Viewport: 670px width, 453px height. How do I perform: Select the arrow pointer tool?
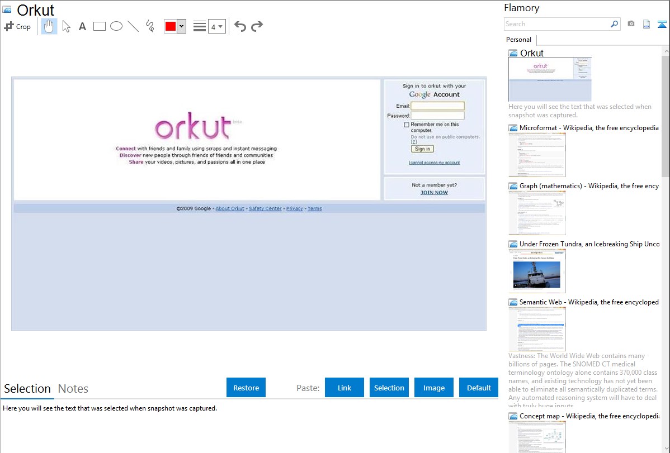(66, 26)
